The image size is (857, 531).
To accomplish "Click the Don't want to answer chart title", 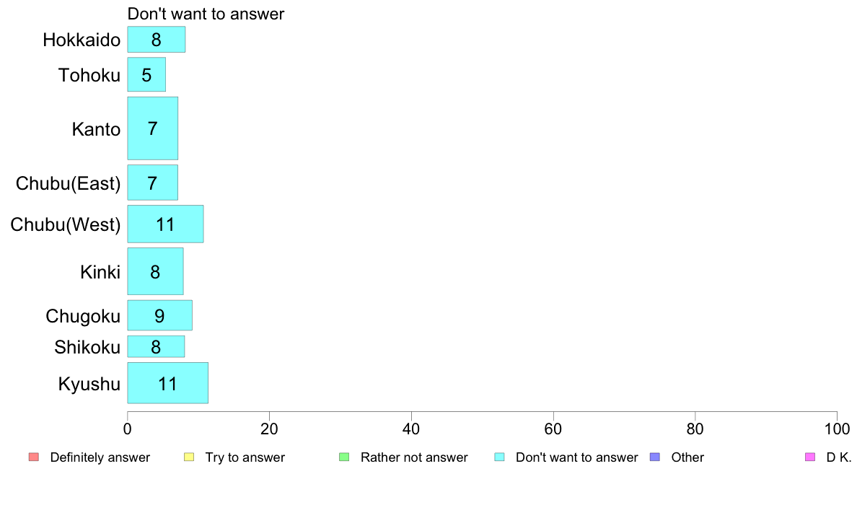I will point(206,14).
